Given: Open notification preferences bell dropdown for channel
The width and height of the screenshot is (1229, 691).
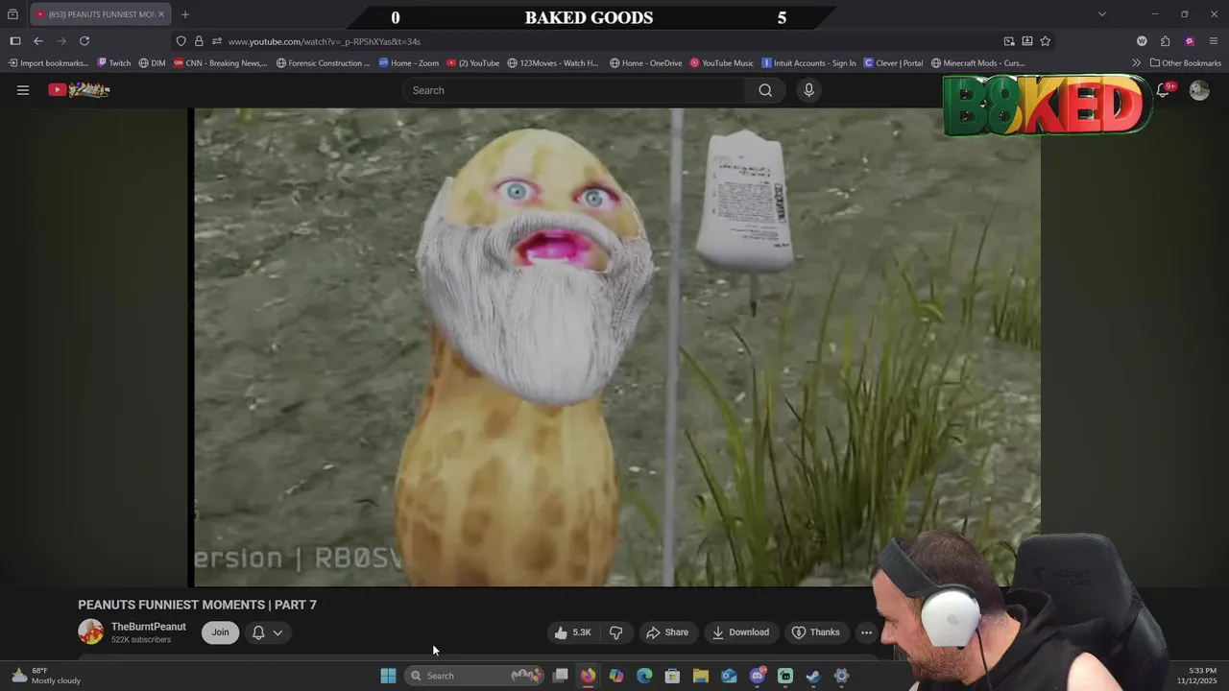Looking at the screenshot, I should click(267, 632).
